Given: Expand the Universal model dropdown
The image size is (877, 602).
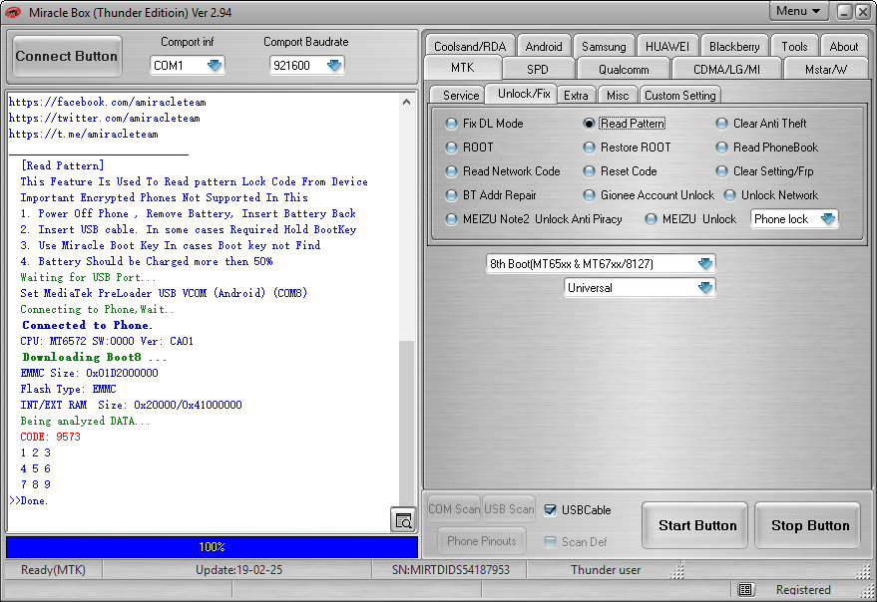Looking at the screenshot, I should [x=640, y=288].
